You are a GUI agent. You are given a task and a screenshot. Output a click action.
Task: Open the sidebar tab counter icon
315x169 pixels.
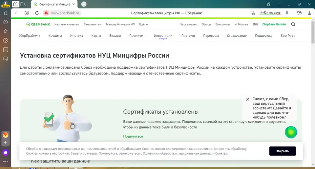point(6,50)
